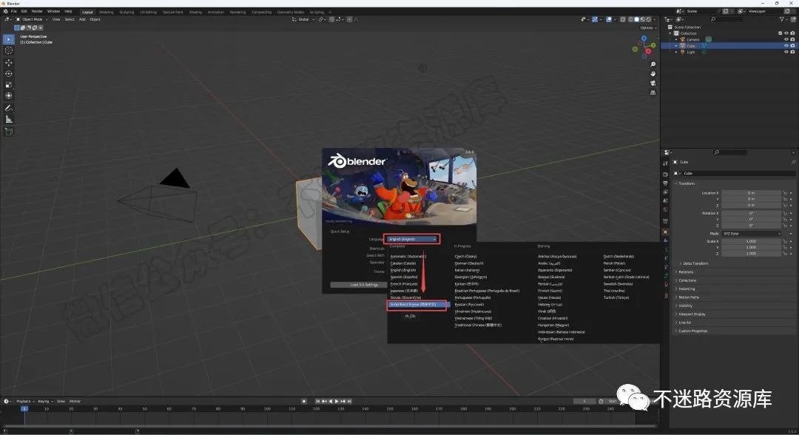This screenshot has width=799, height=435.
Task: Toggle camera view icon in viewport
Action: 653,83
